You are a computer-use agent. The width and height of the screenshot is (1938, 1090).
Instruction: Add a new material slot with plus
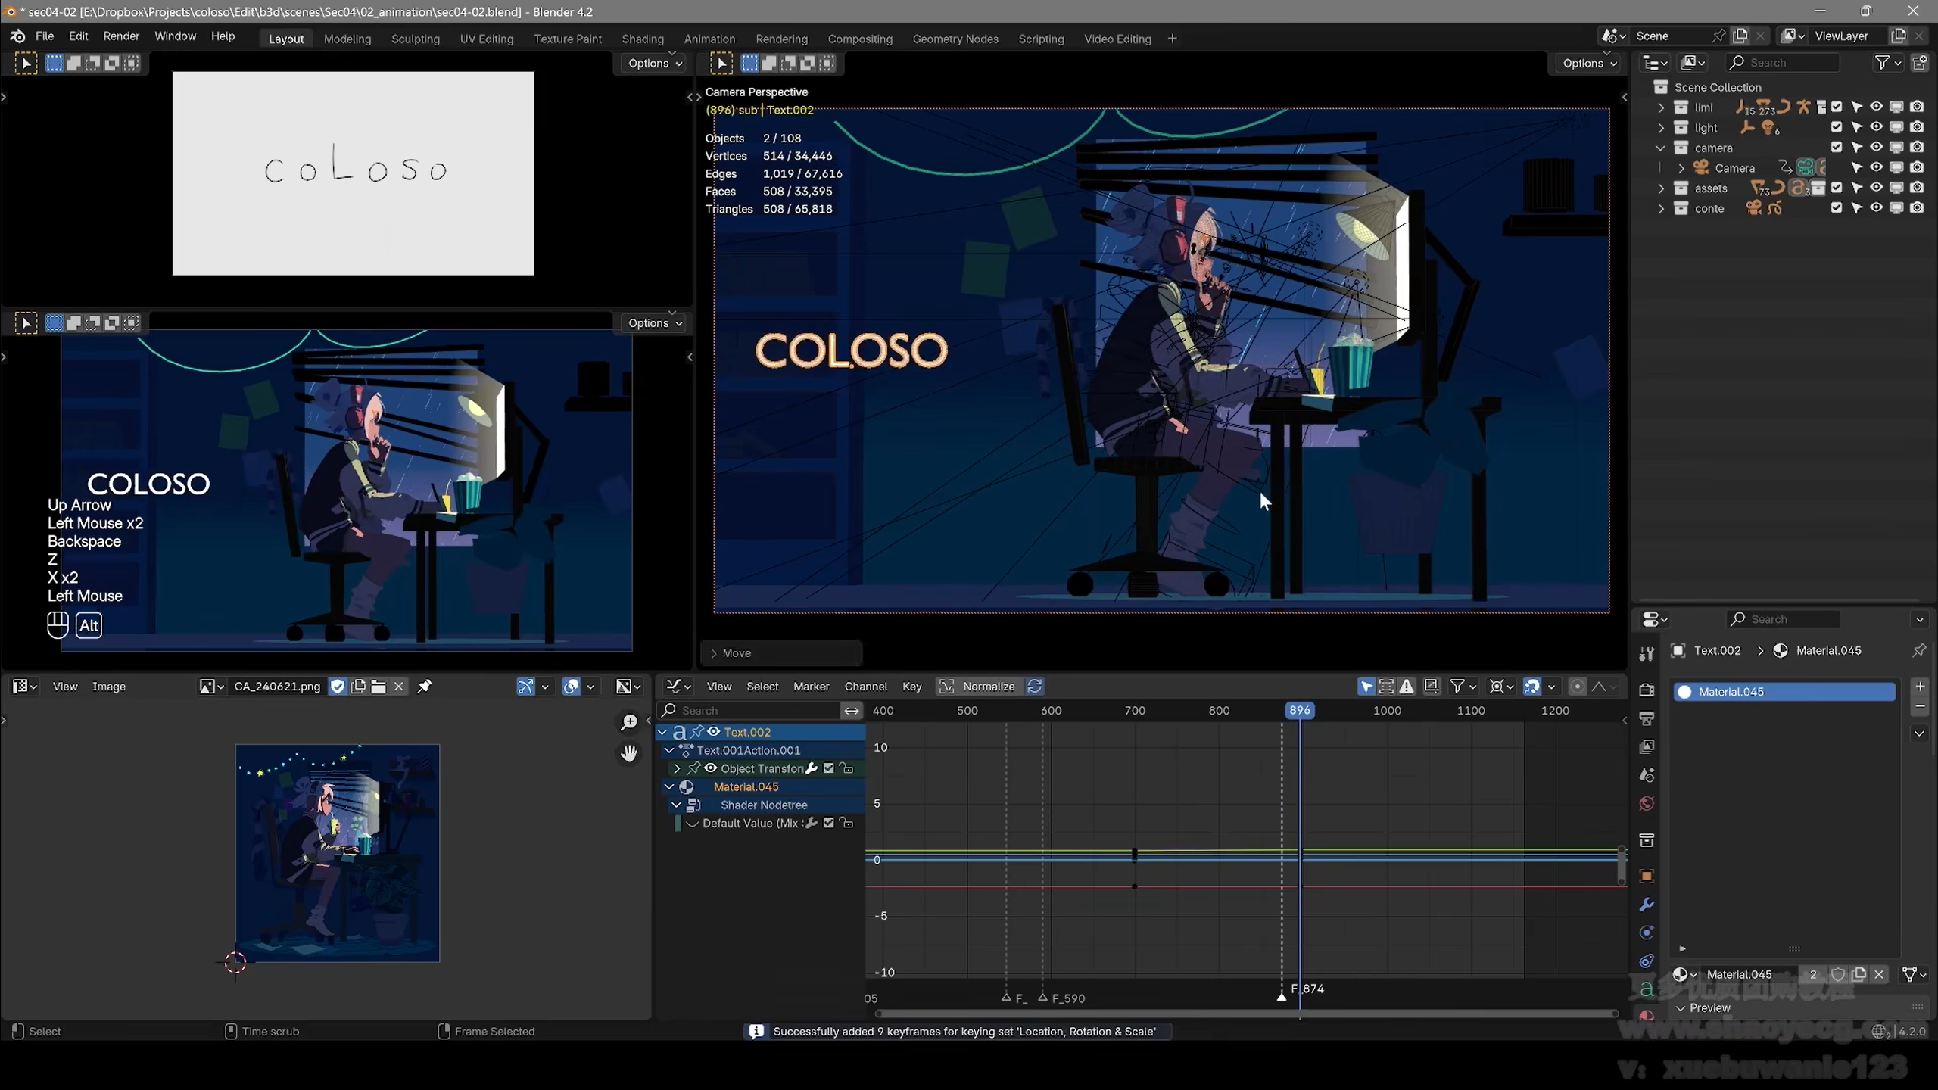click(1920, 687)
